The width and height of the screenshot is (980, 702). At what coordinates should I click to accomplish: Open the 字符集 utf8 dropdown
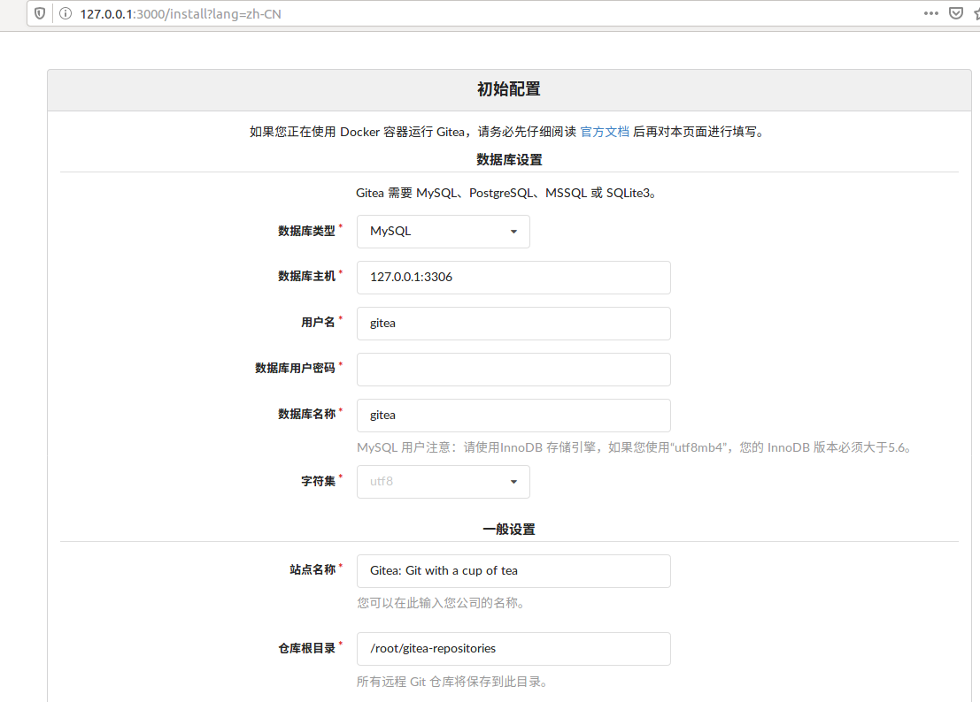pos(444,482)
